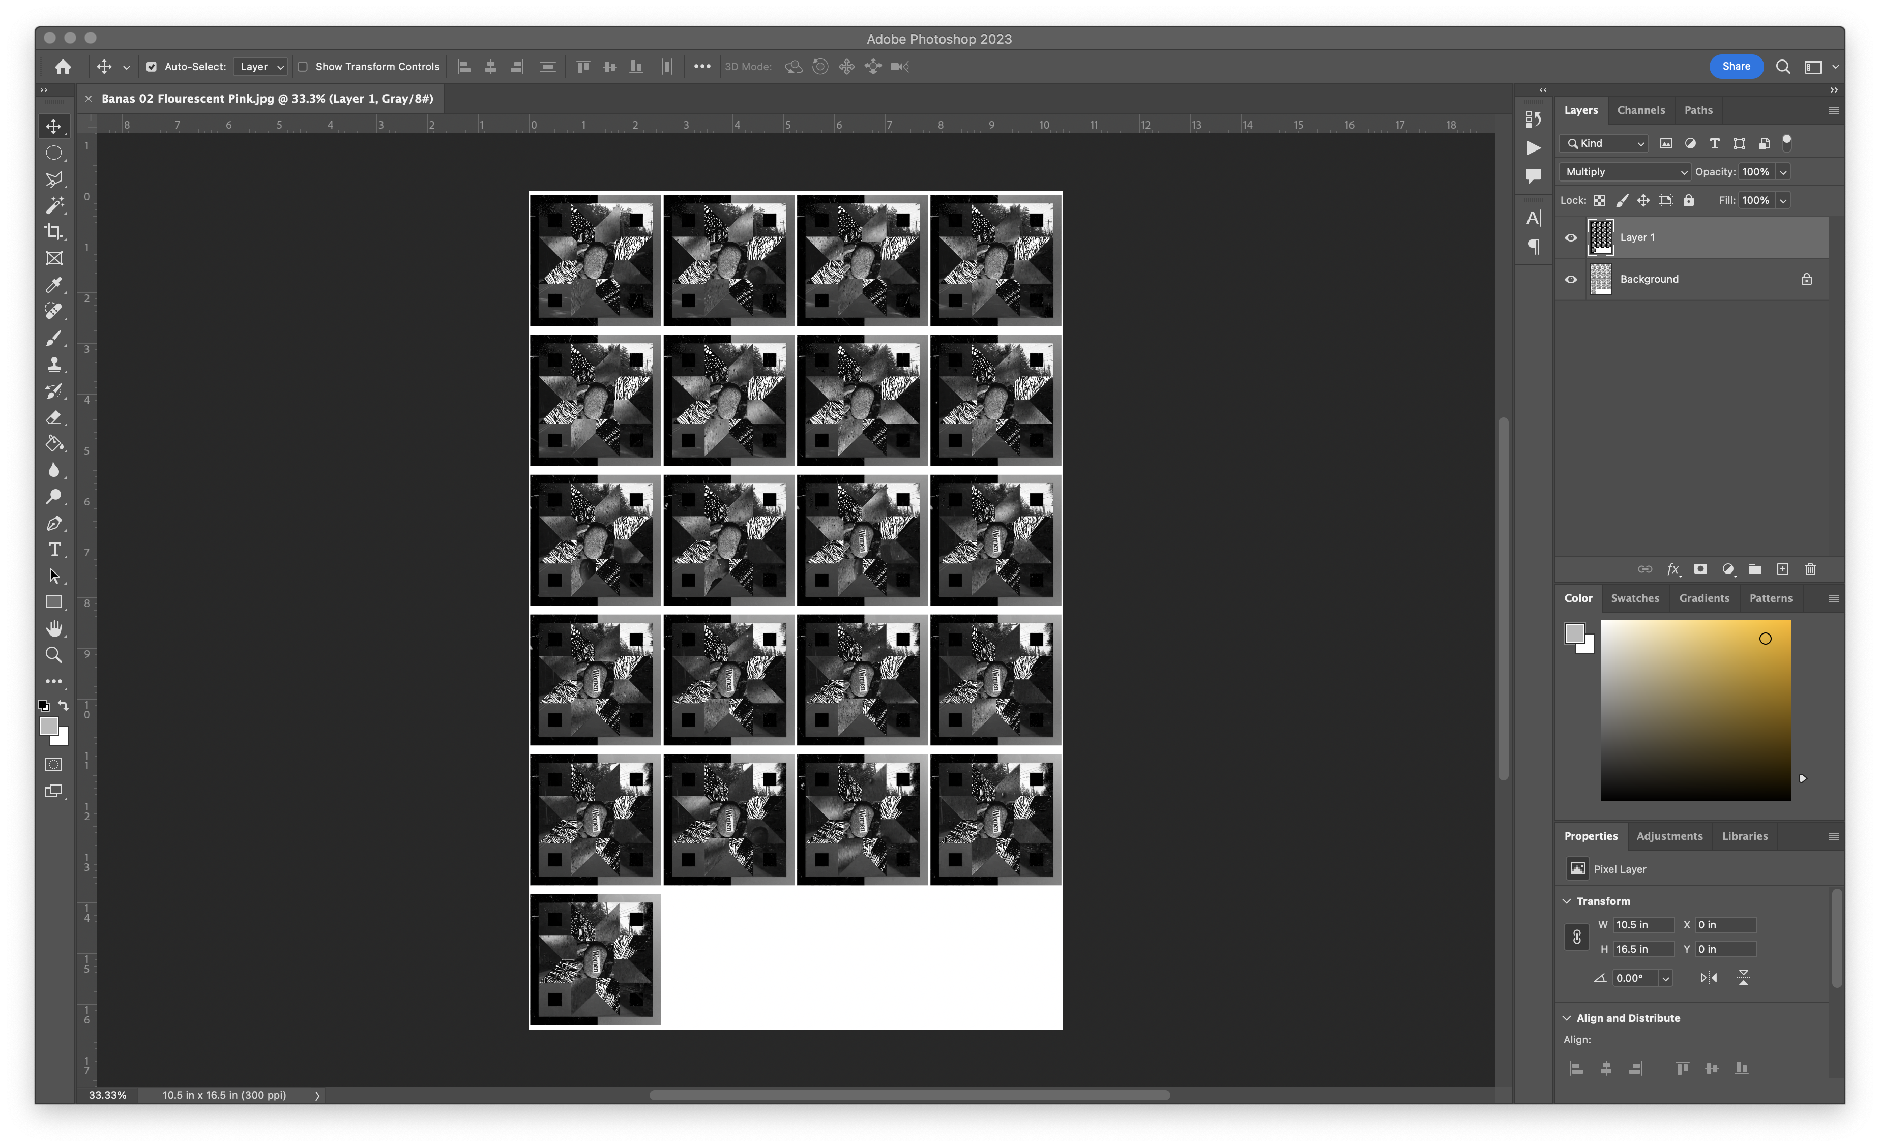Image resolution: width=1880 pixels, height=1147 pixels.
Task: Disable the Auto-Select checkbox
Action: (151, 66)
